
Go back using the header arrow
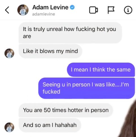(x=7, y=10)
